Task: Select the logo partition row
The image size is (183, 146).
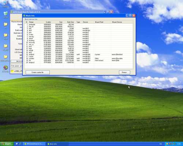Action: point(79,49)
